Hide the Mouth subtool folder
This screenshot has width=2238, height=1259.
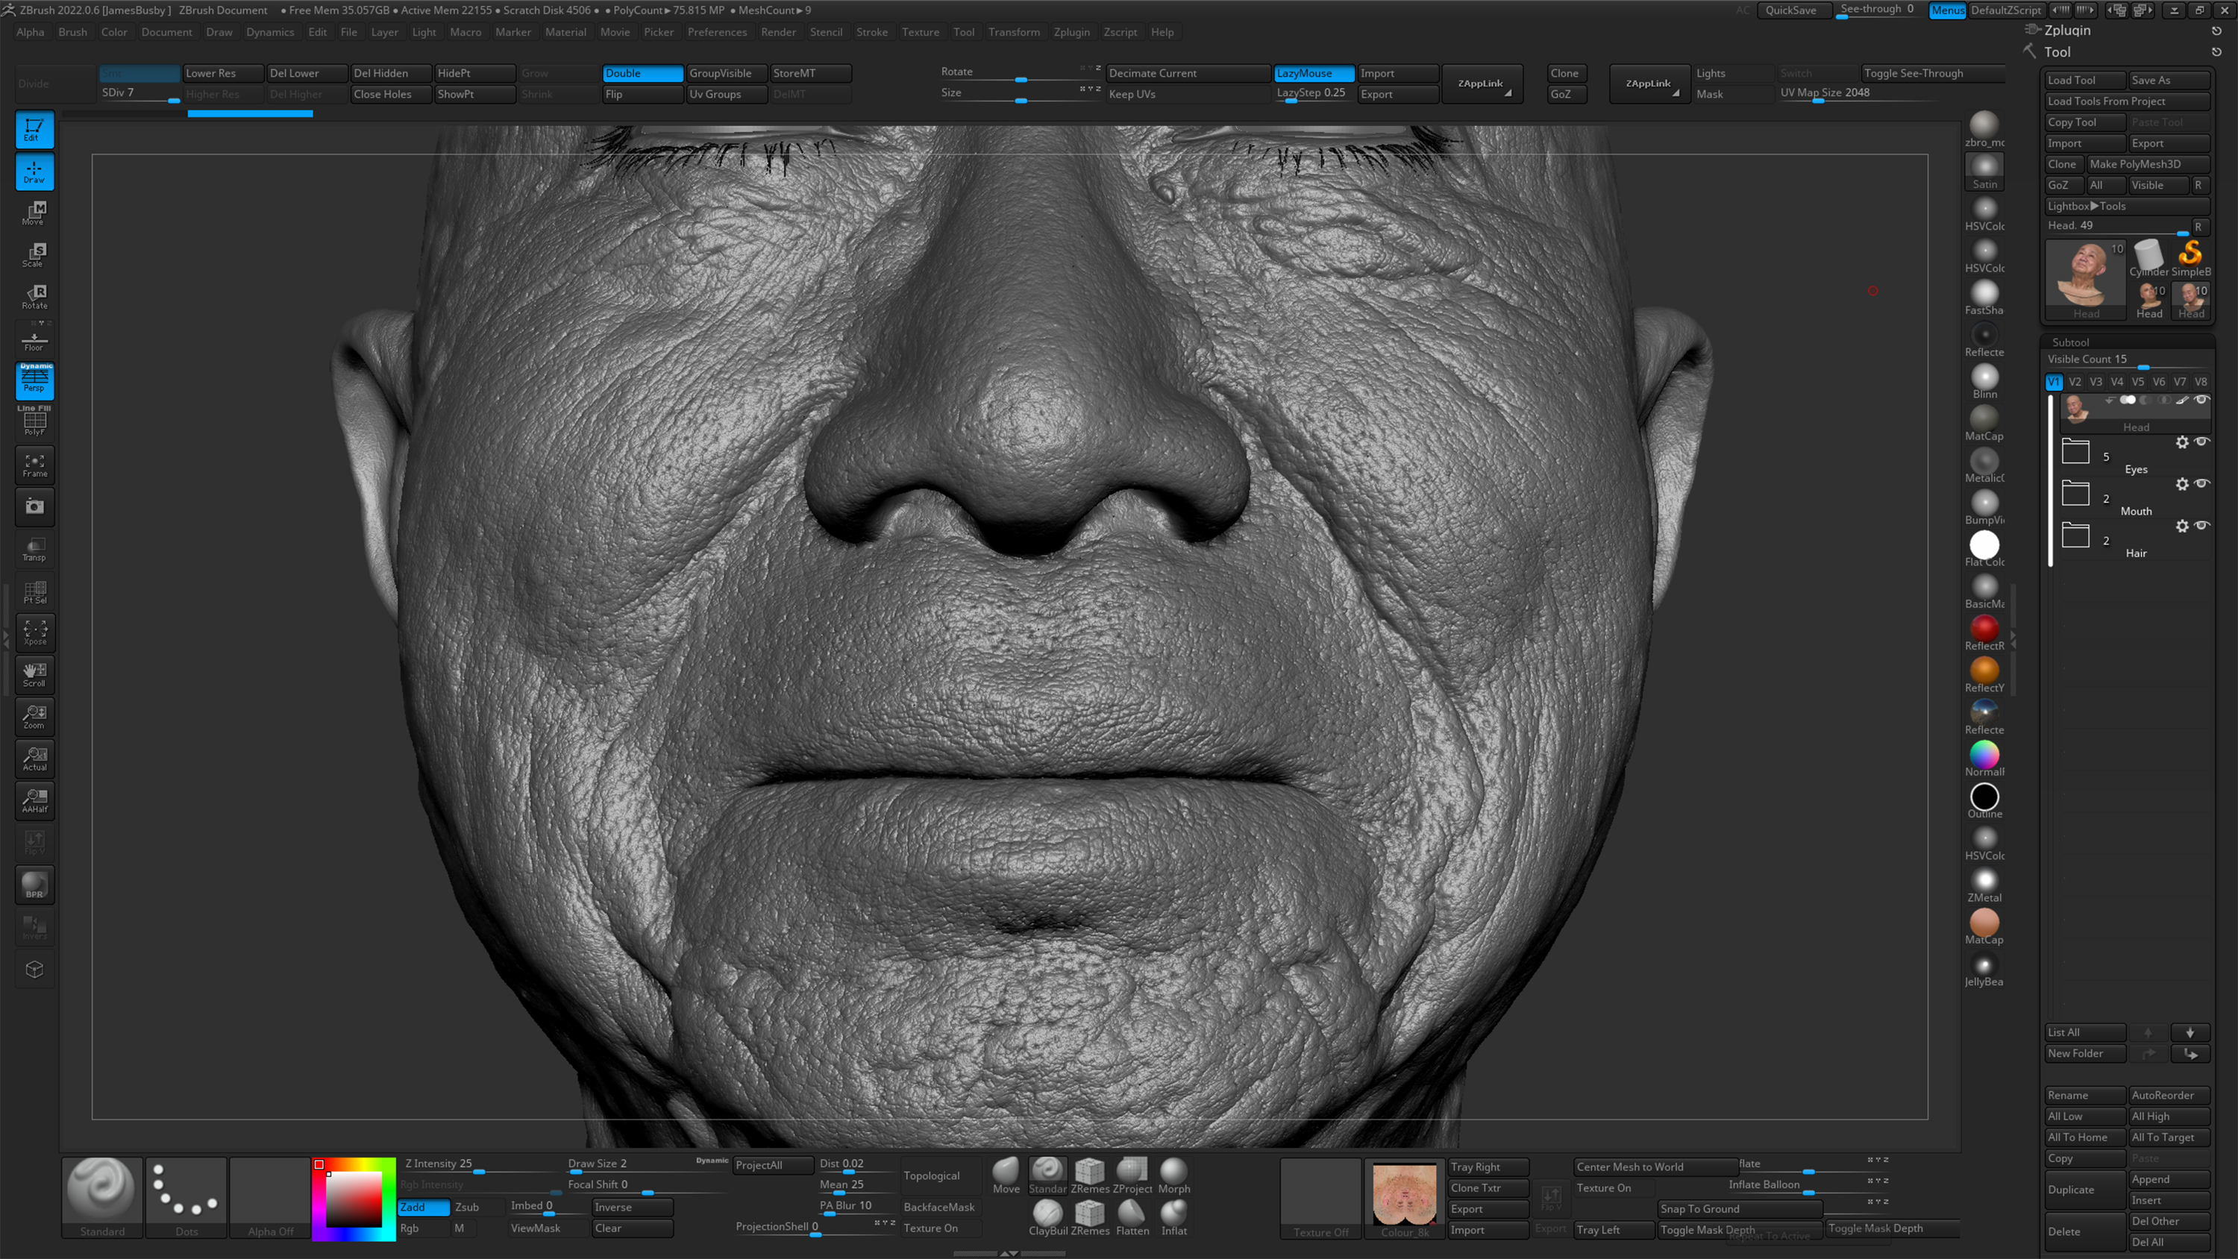[x=2202, y=485]
